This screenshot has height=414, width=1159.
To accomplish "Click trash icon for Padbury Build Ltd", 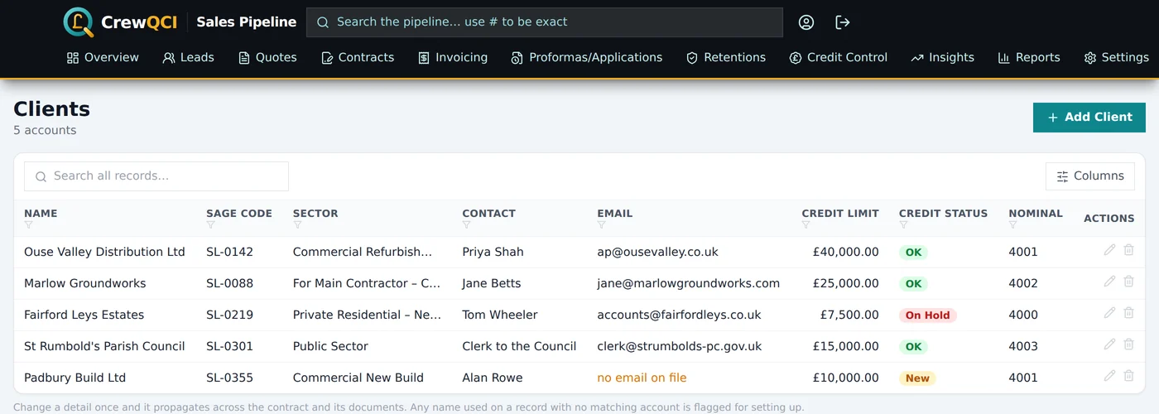I will (x=1128, y=376).
